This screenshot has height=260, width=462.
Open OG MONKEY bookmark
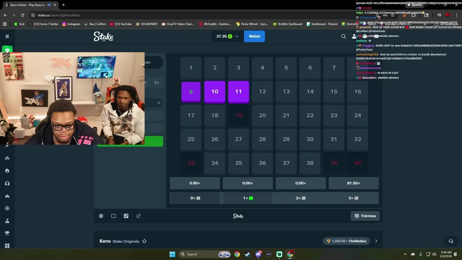(147, 24)
